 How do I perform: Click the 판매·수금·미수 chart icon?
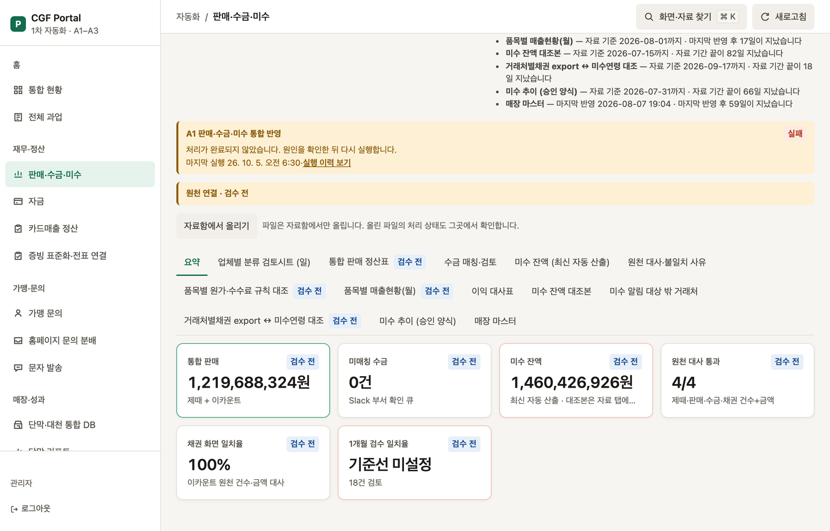(18, 175)
